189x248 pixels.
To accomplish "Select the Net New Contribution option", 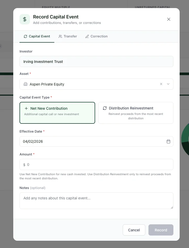I will (x=57, y=113).
